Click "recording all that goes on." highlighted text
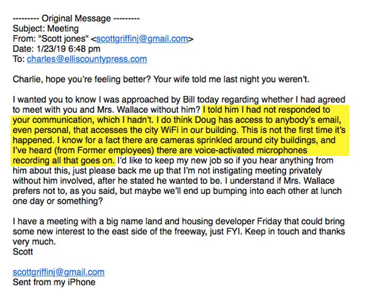The width and height of the screenshot is (369, 303). click(x=64, y=161)
